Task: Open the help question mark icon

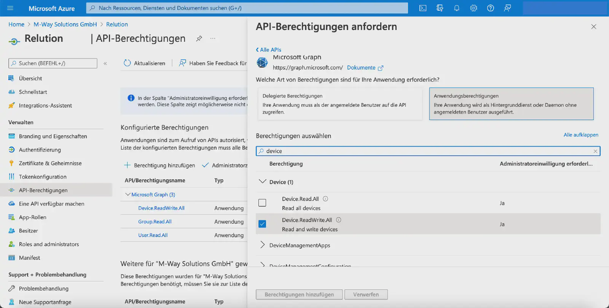Action: (x=491, y=8)
